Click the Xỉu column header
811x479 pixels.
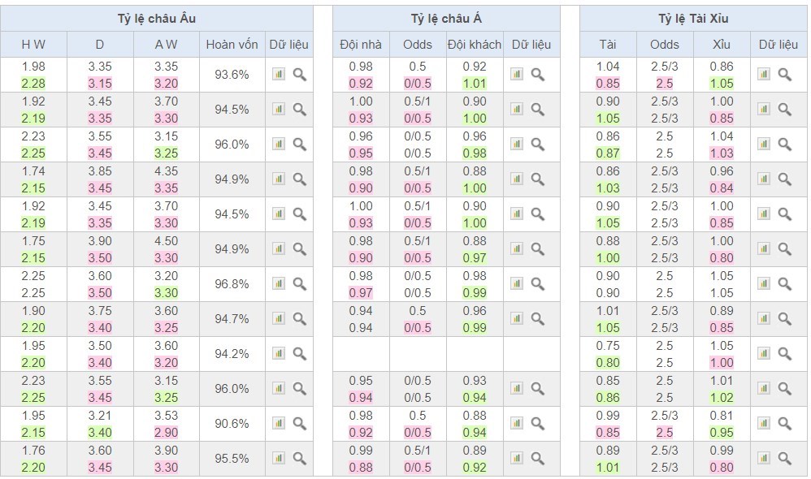[x=722, y=45]
